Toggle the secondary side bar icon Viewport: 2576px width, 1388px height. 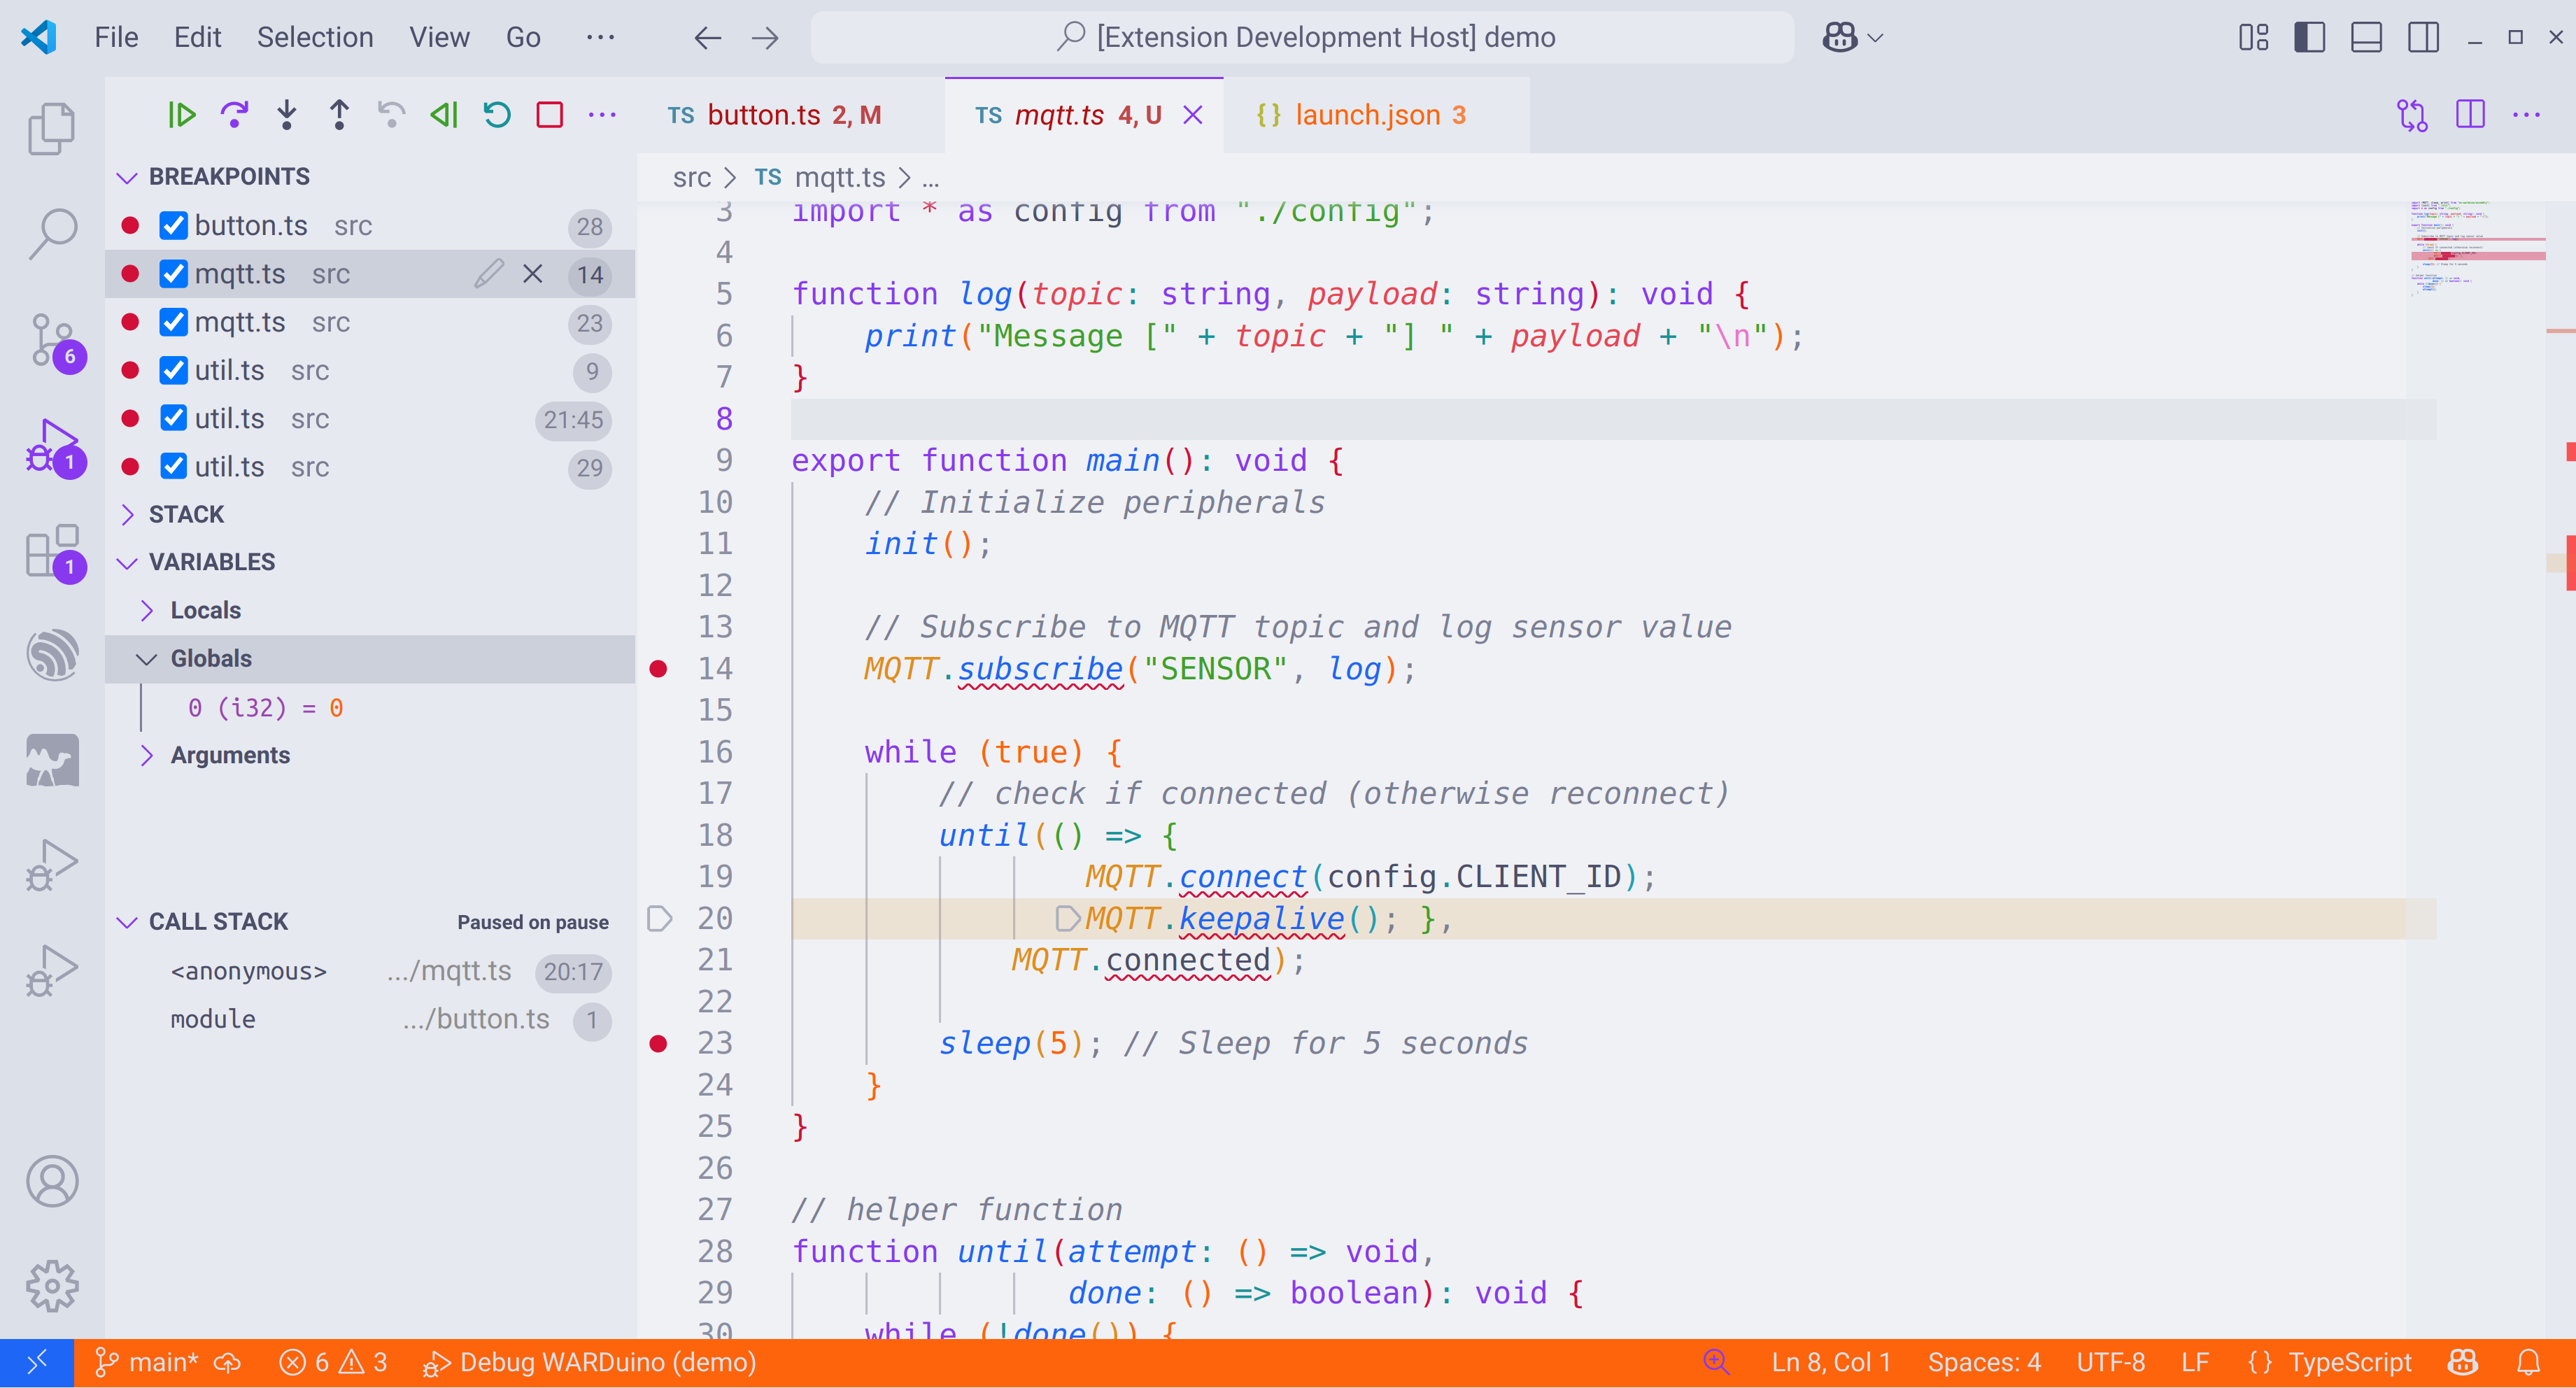(x=2423, y=37)
